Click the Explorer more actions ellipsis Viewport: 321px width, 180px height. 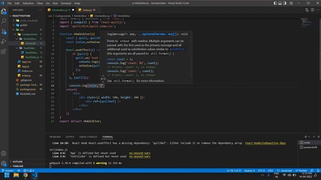41,10
